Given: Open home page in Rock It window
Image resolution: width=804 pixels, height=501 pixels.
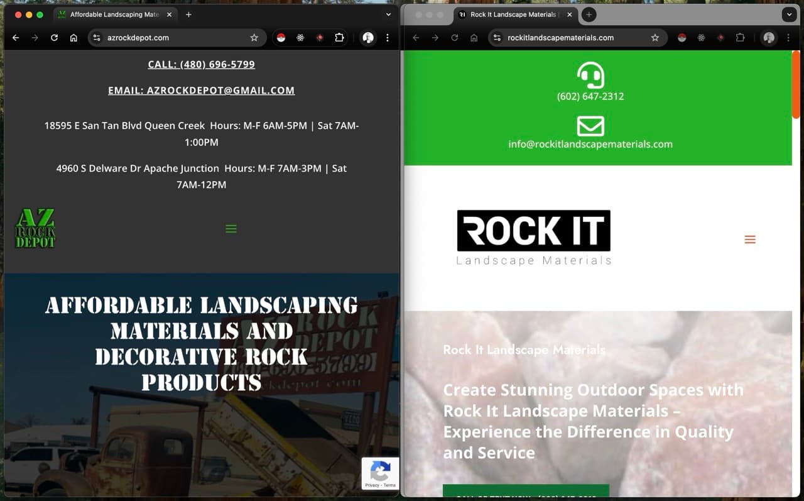Looking at the screenshot, I should point(474,38).
